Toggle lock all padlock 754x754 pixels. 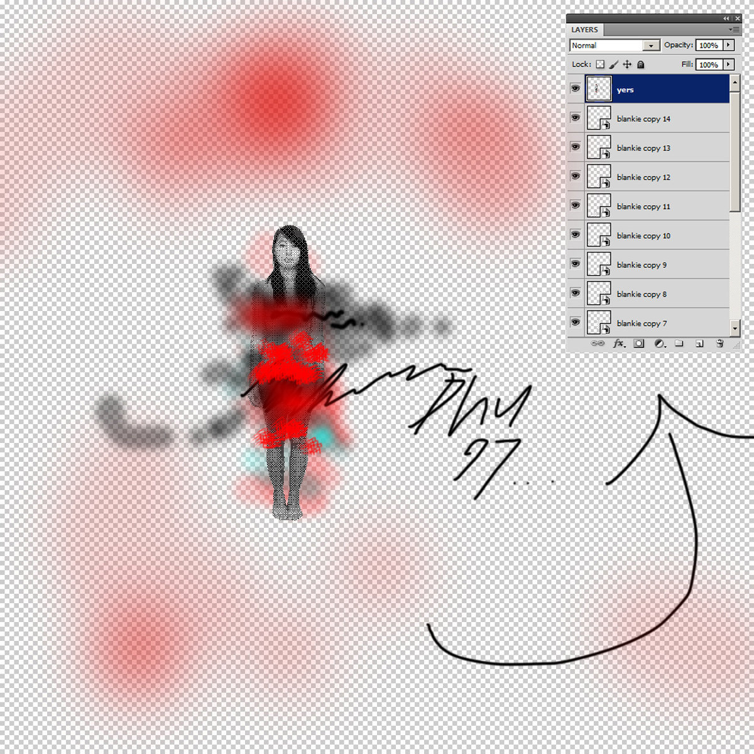click(x=640, y=65)
